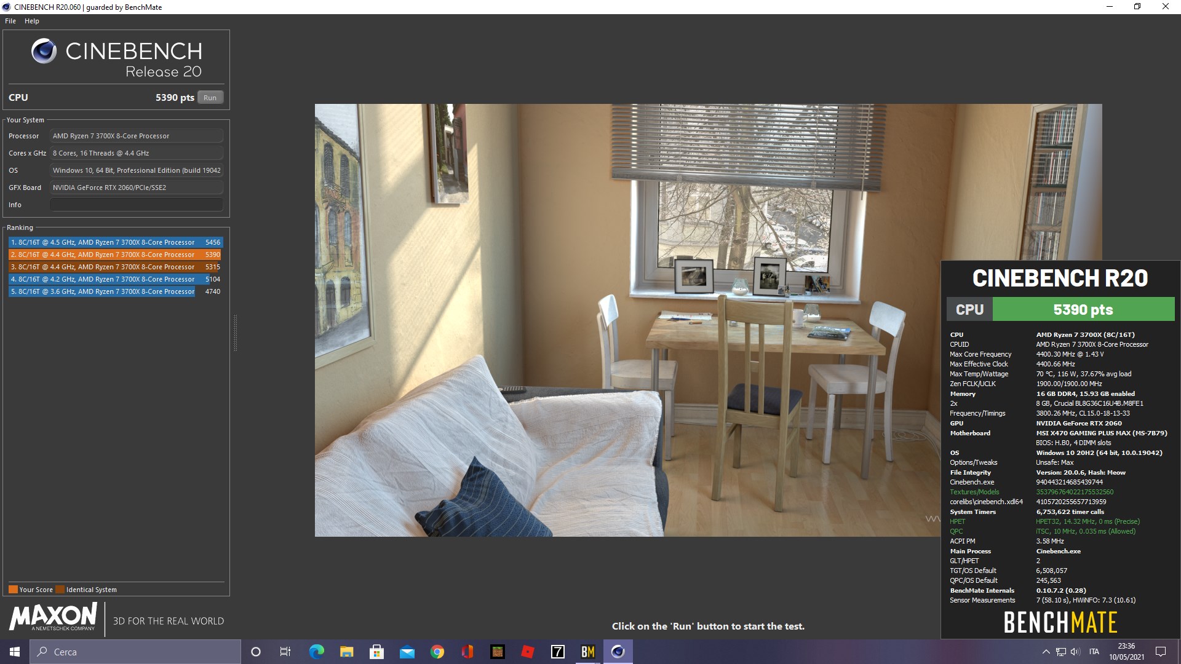Open the Windows Start menu

pyautogui.click(x=15, y=652)
